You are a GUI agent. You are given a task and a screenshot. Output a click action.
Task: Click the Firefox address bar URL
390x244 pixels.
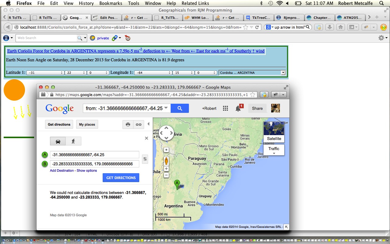(130, 27)
